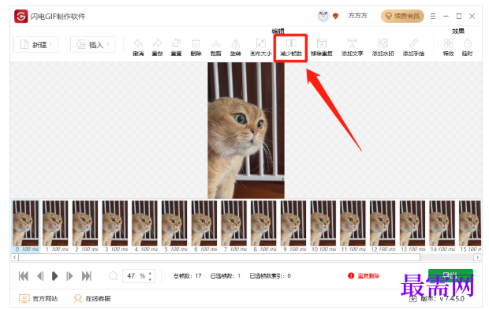Click the 闪电GIF app logo
Viewport: 489px width, 310px height.
click(x=21, y=17)
